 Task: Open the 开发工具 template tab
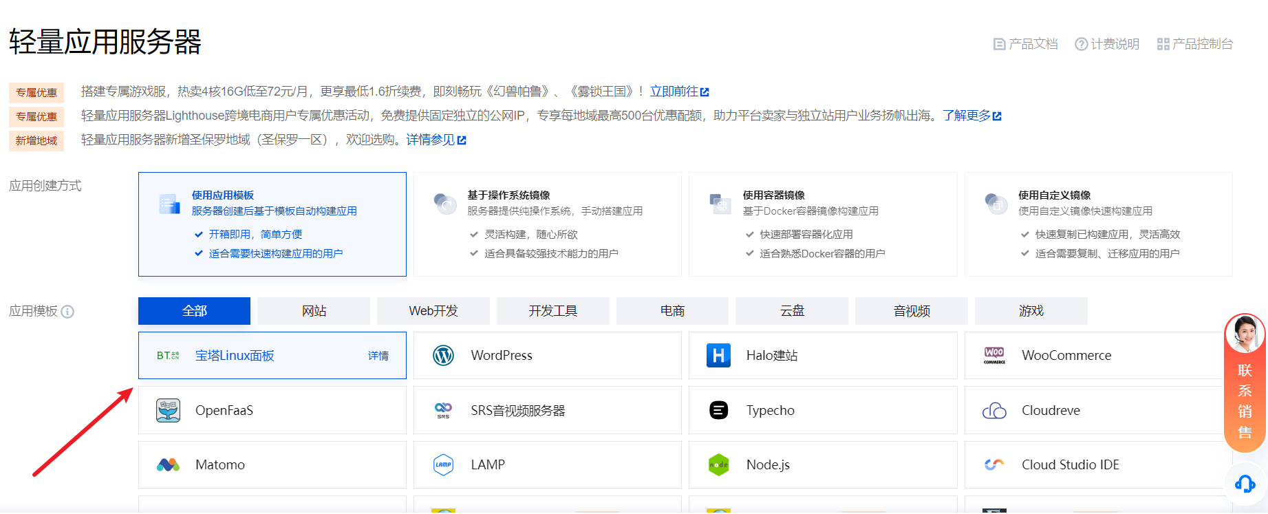pos(553,311)
